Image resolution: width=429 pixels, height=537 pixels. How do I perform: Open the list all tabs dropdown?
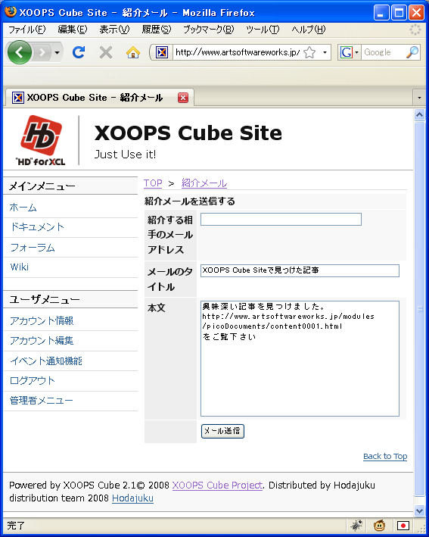tap(419, 98)
